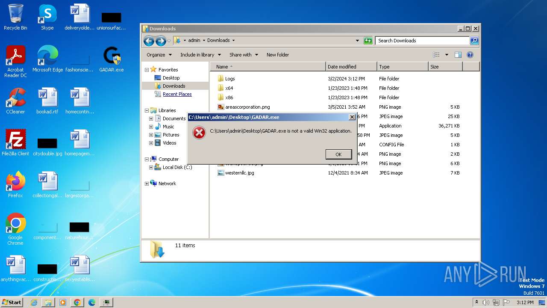Sort files by the Name column

coord(268,67)
